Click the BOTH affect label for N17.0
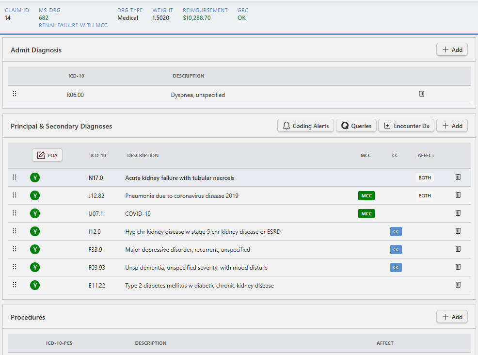This screenshot has width=478, height=355. pos(424,177)
